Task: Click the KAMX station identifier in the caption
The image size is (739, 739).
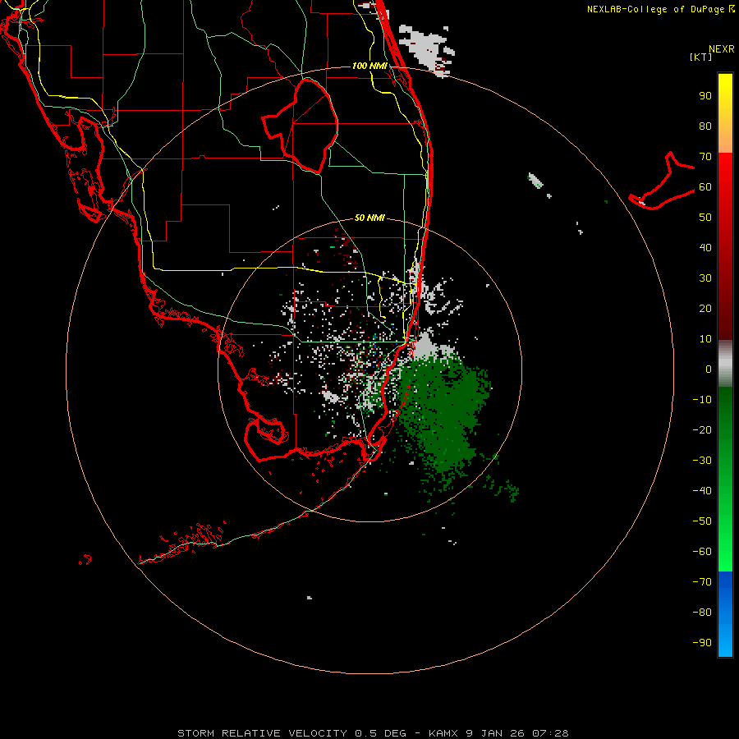Action: (x=443, y=733)
